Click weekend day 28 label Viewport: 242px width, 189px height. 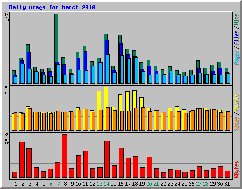click(206, 184)
